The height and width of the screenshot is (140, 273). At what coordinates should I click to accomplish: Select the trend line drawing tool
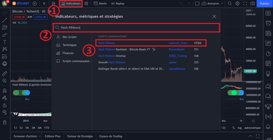coord(5,20)
